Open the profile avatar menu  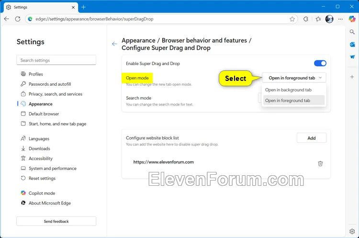(329, 19)
